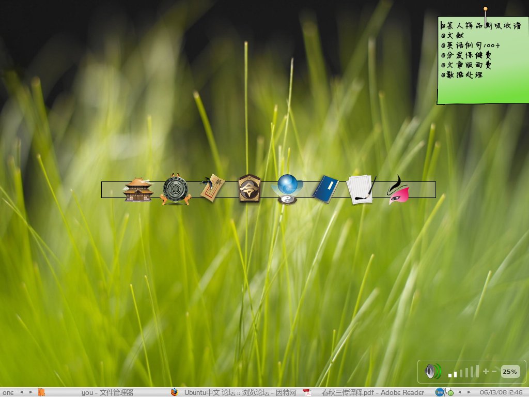Open the Chinese palace launcher icon
This screenshot has width=529, height=397.
pos(138,190)
